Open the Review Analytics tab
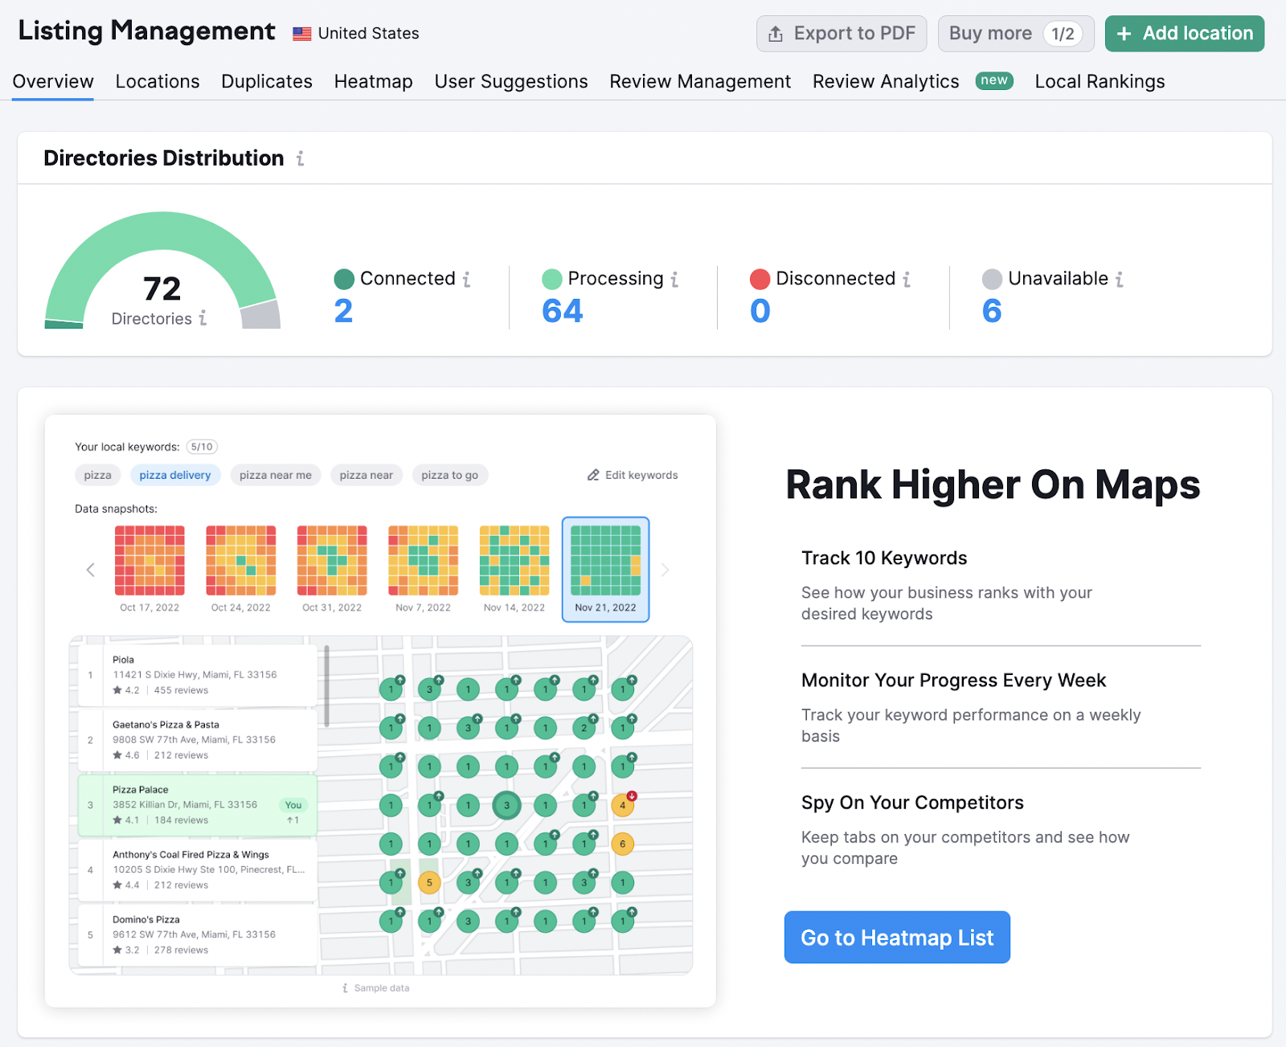This screenshot has height=1047, width=1286. pos(885,81)
